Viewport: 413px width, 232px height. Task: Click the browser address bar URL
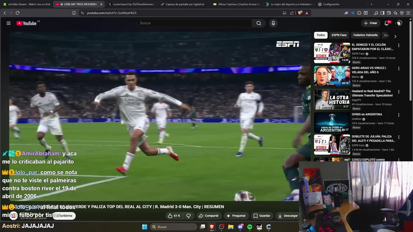(x=112, y=13)
